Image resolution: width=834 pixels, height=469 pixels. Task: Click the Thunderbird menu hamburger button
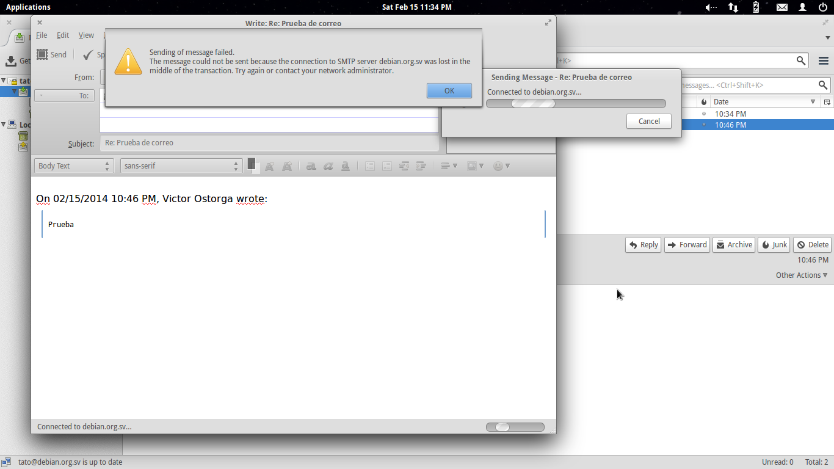point(823,60)
